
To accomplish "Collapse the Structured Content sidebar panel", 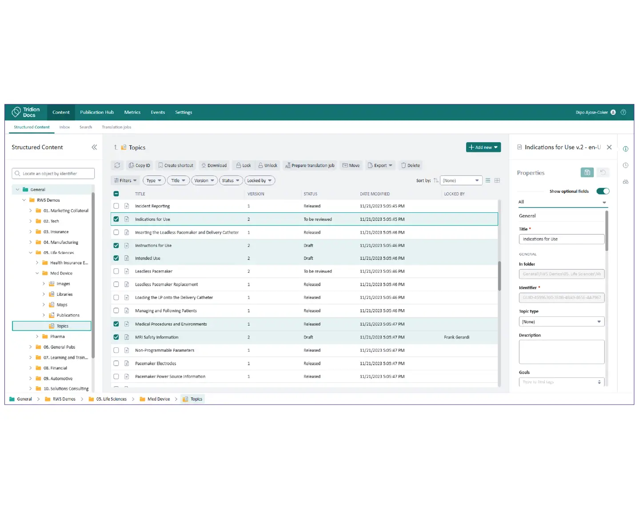I will tap(94, 147).
